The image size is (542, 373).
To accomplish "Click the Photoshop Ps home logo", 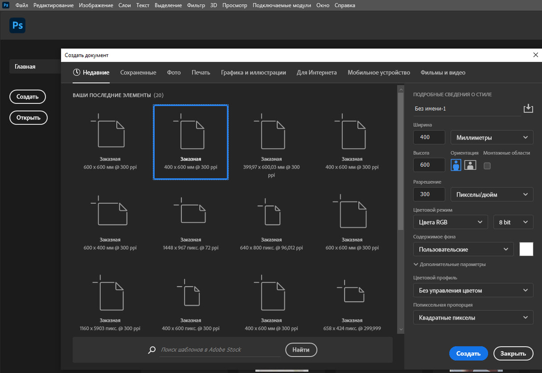I will 17,26.
